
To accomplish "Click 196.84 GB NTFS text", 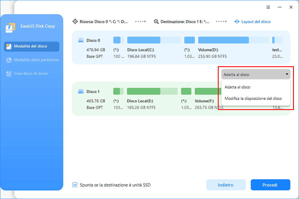I will [141, 56].
